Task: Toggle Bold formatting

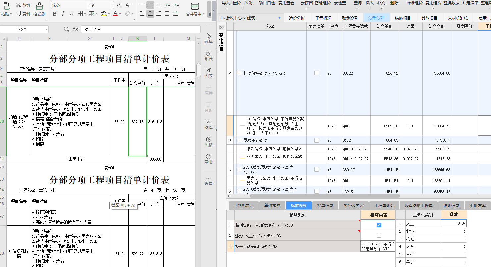Action: point(55,14)
